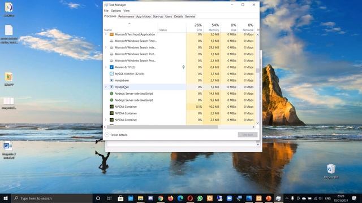The width and height of the screenshot is (362, 203).
Task: Switch to the Services tab
Action: [x=190, y=16]
